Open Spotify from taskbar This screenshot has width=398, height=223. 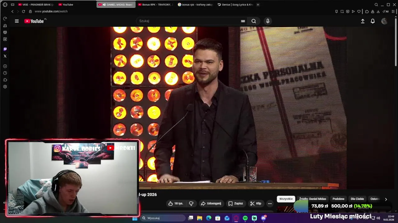[x=245, y=218]
